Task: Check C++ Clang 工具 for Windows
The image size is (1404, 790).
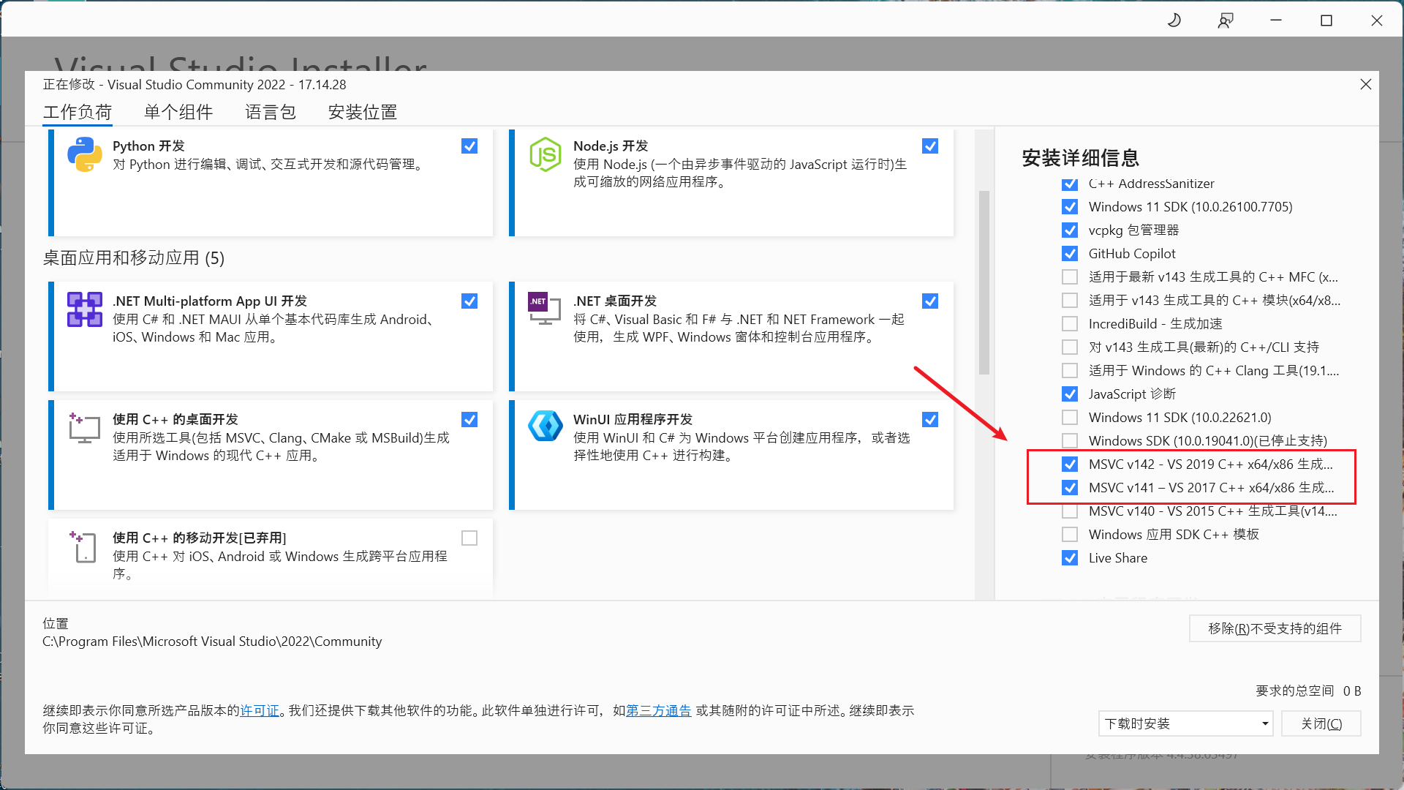Action: (x=1070, y=371)
